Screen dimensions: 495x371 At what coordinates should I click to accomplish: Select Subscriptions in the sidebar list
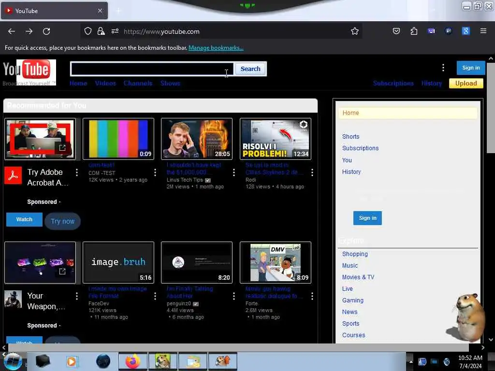tap(360, 148)
